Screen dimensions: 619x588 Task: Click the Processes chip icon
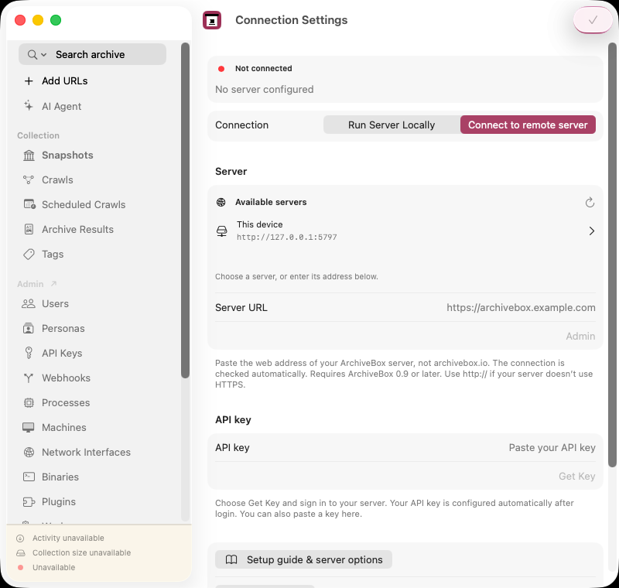[29, 402]
